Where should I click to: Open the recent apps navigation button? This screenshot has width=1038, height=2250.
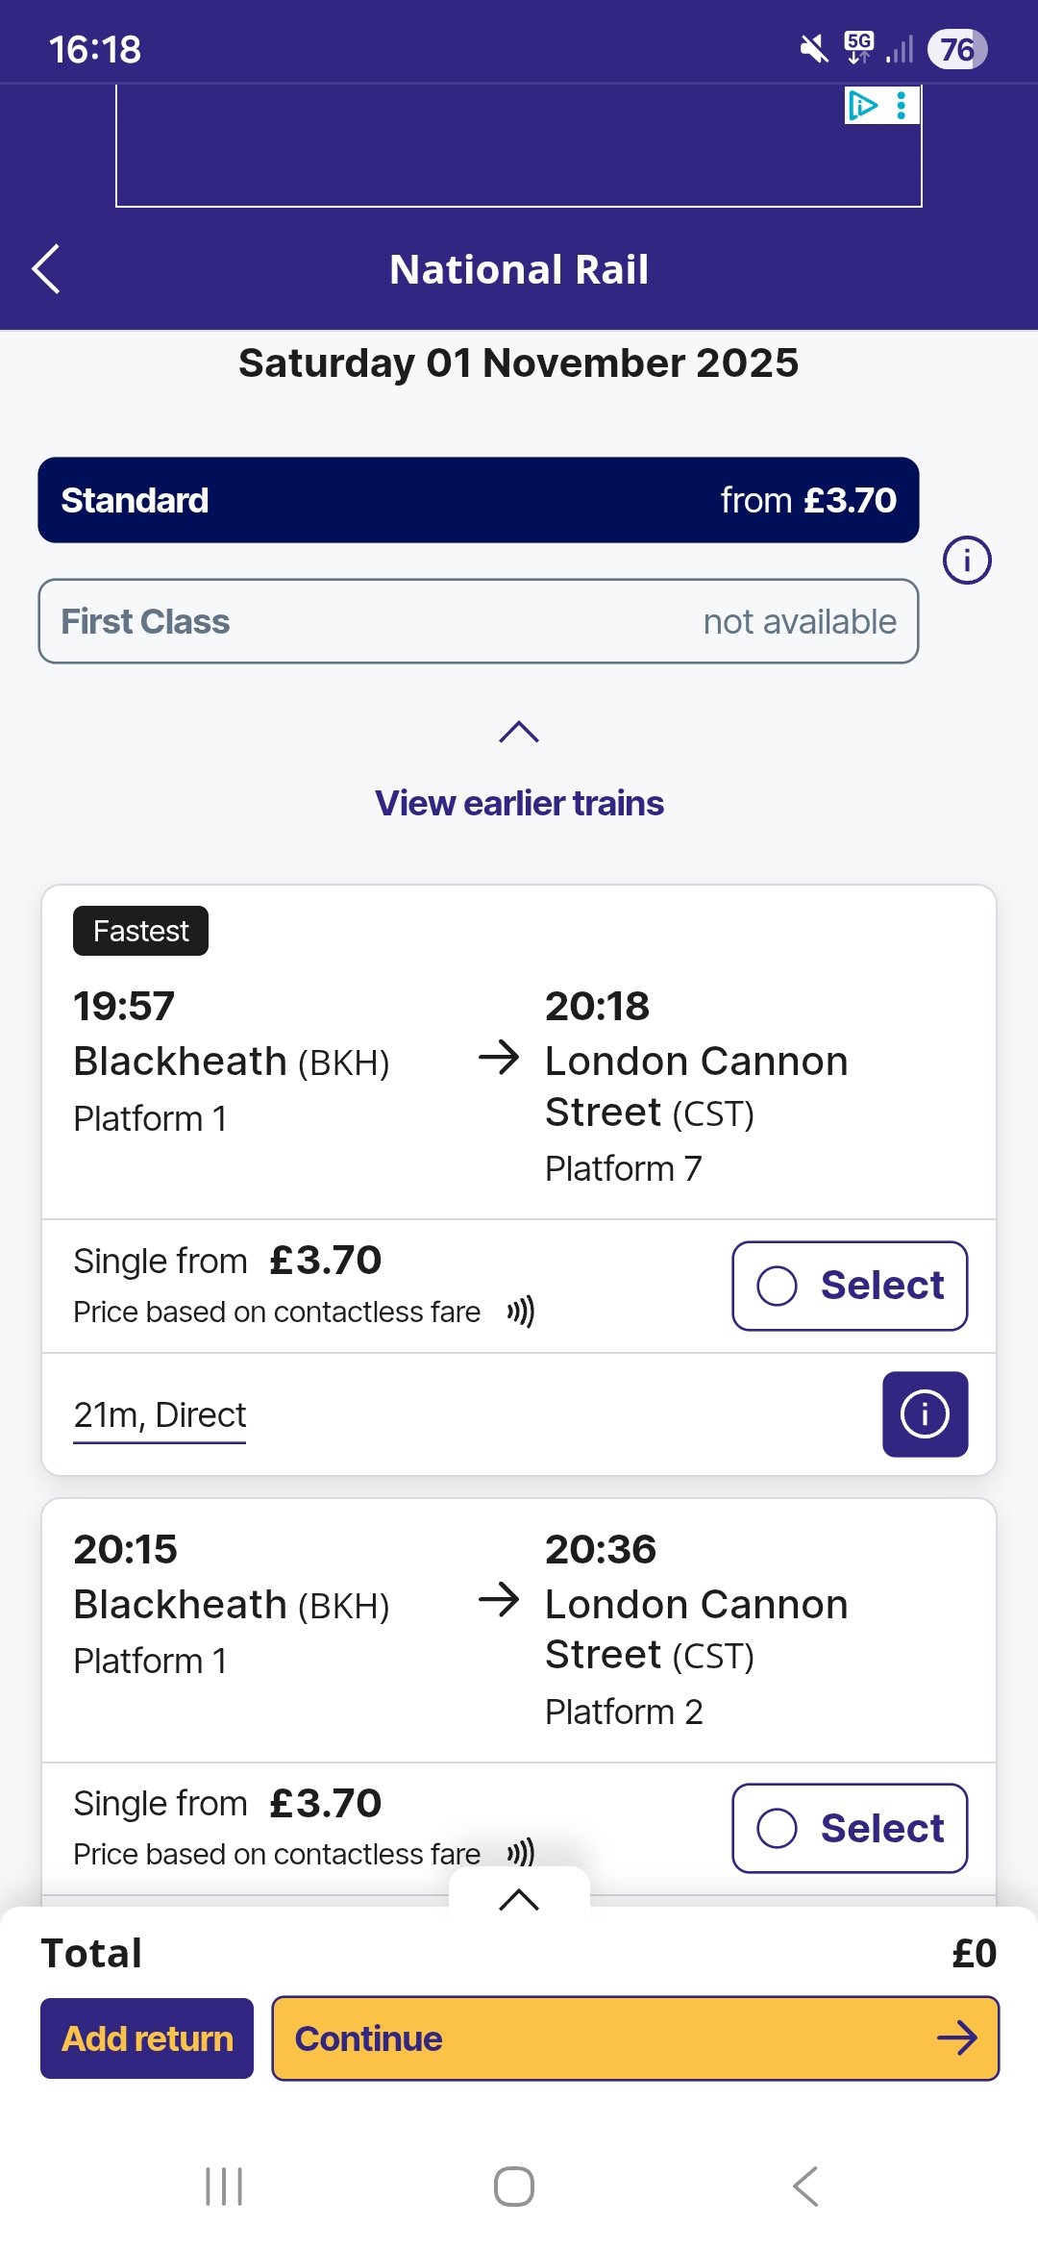click(224, 2186)
